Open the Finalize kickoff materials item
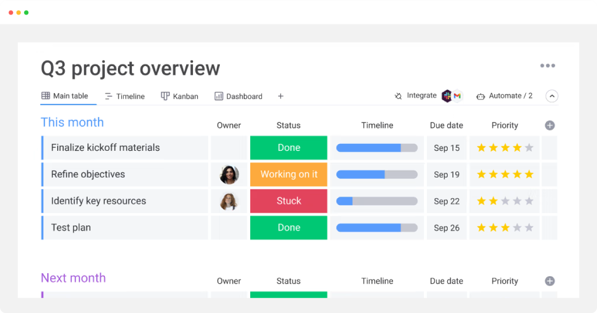 [105, 148]
